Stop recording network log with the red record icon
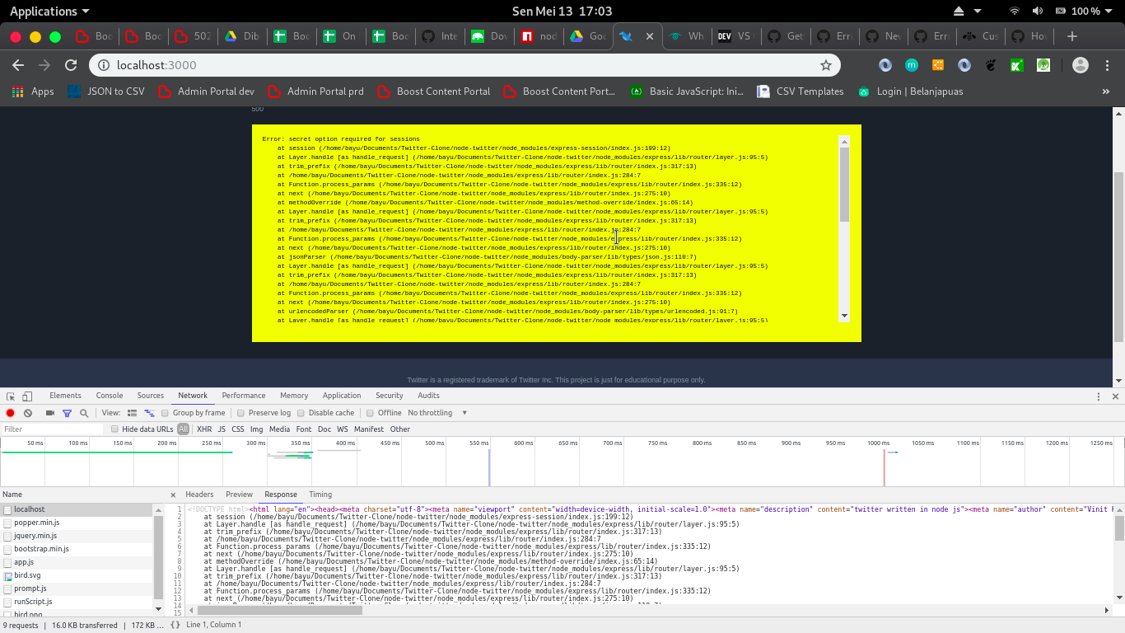Viewport: 1125px width, 633px height. [10, 412]
